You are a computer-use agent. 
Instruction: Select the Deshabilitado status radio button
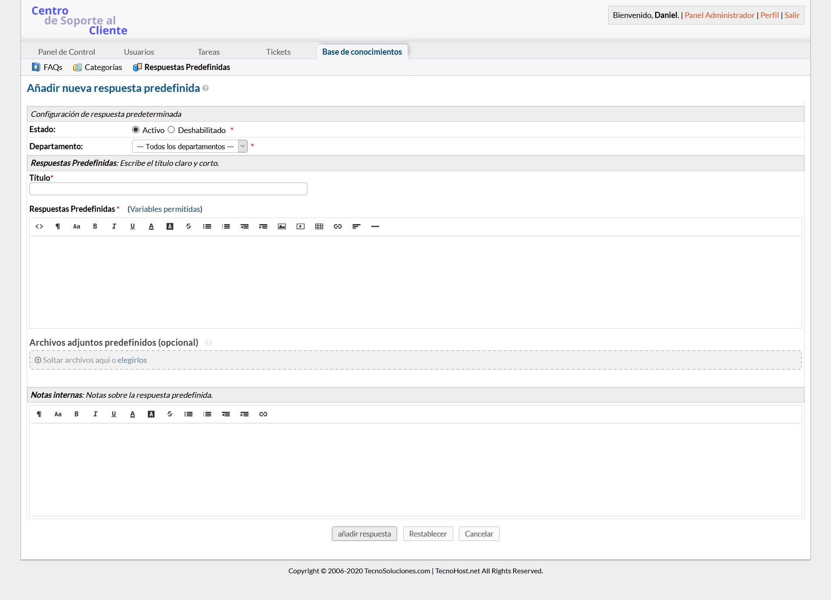(x=171, y=130)
